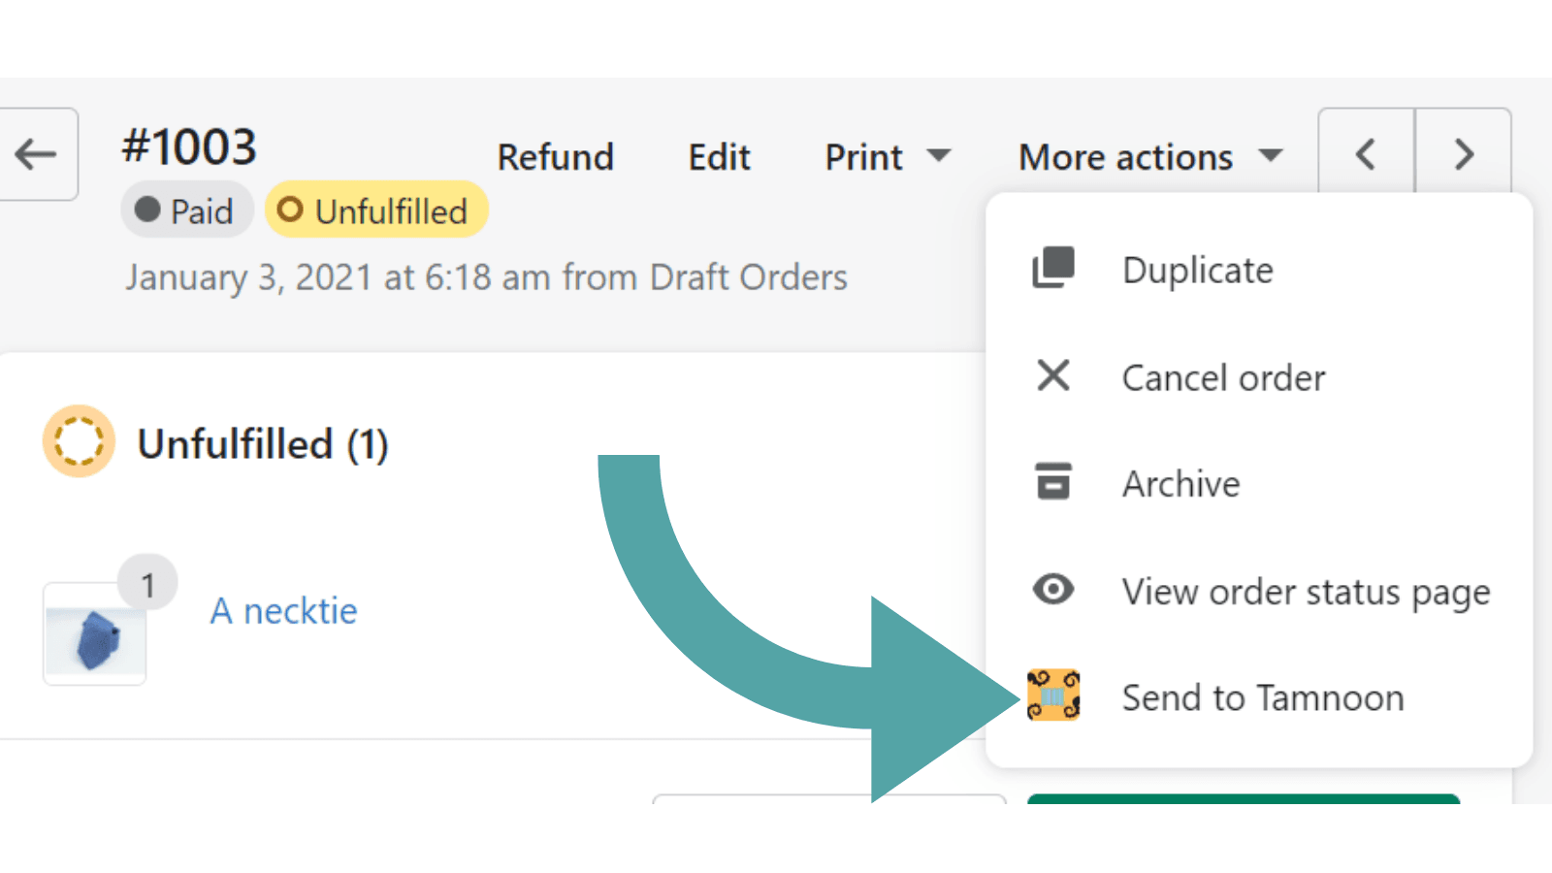
Task: Click the Edit action
Action: pyautogui.click(x=719, y=156)
